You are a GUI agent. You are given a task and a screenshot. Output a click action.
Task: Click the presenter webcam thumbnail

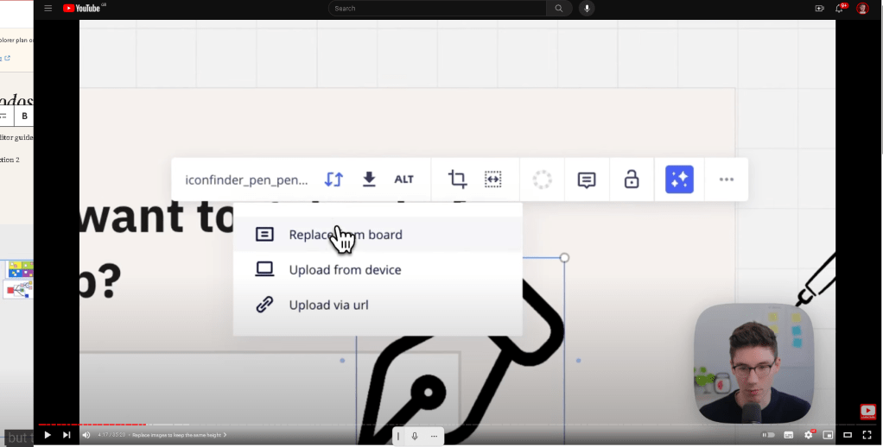754,364
